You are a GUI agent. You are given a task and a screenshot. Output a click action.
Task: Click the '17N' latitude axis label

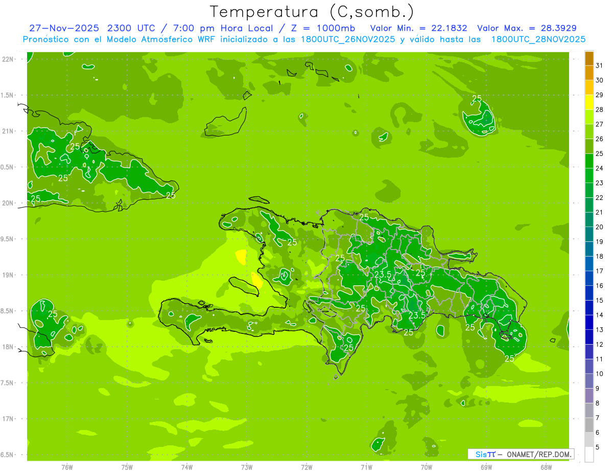[8, 419]
